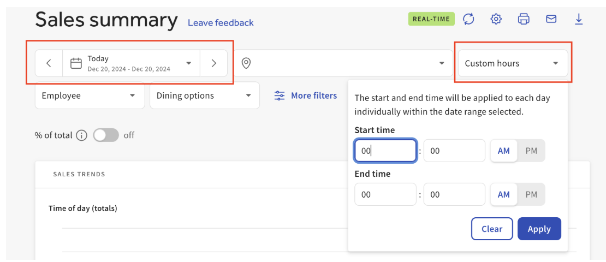Select AM for End time

(503, 194)
